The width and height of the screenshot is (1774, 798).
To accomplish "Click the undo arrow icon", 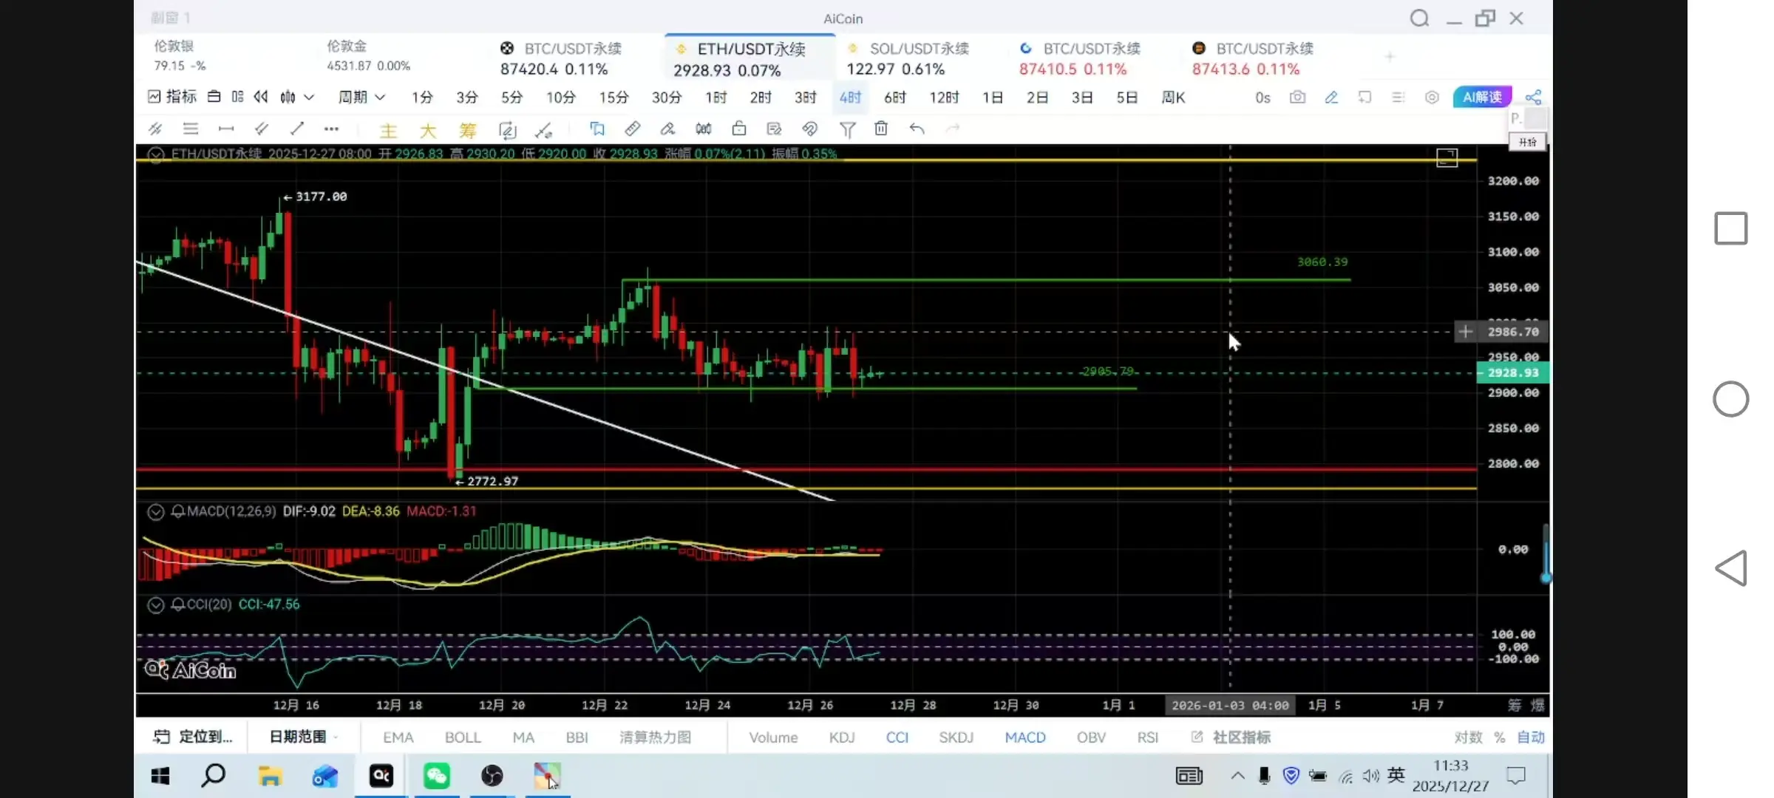I will pos(917,129).
